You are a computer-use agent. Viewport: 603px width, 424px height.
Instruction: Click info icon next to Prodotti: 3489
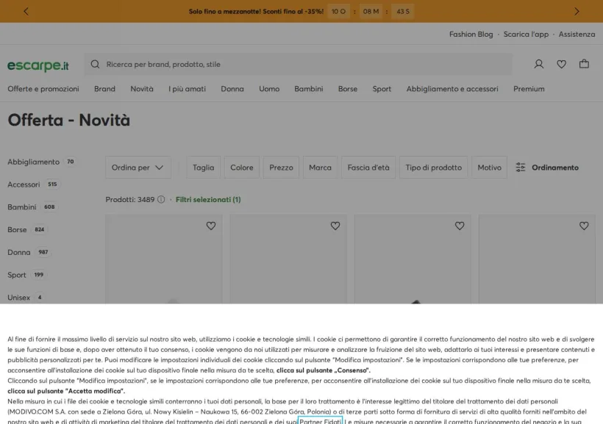click(x=161, y=199)
